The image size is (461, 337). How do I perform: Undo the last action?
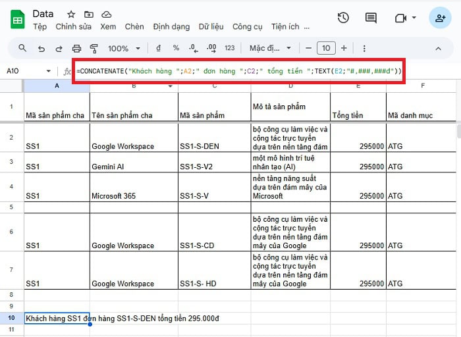point(41,48)
